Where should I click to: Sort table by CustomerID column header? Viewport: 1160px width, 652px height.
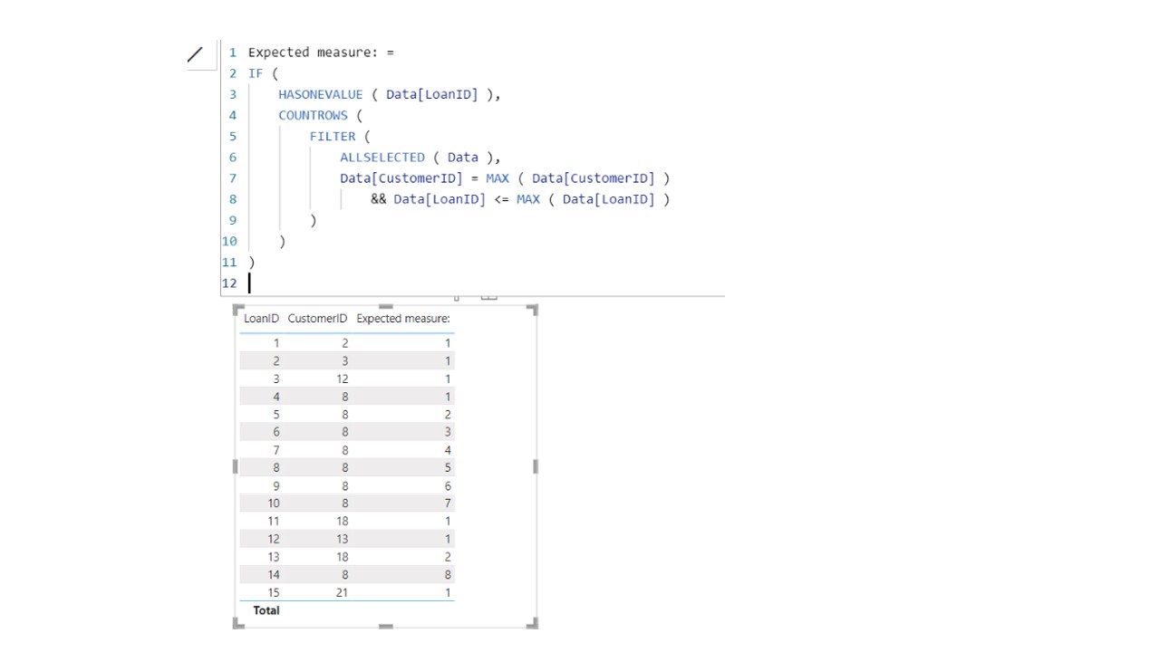pyautogui.click(x=317, y=319)
